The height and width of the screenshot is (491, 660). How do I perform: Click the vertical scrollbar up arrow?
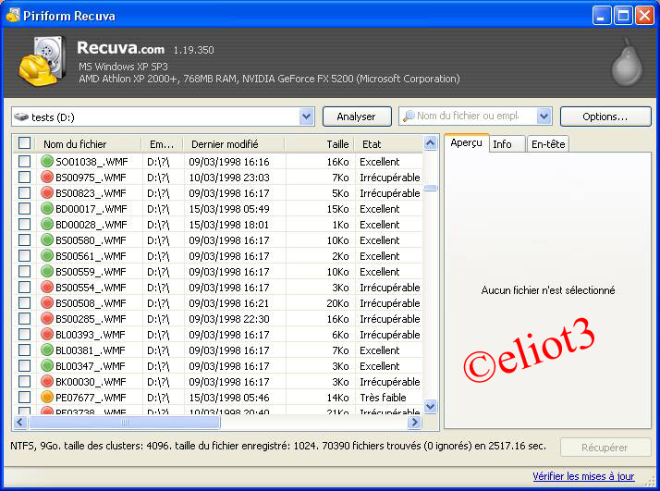click(x=430, y=143)
